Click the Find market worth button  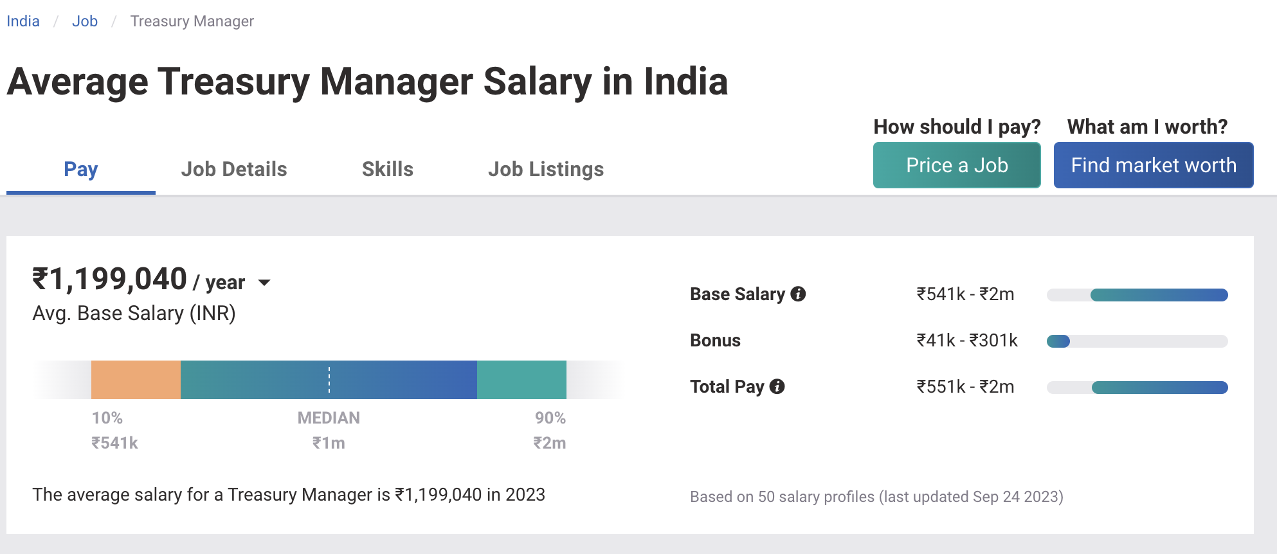pyautogui.click(x=1153, y=165)
